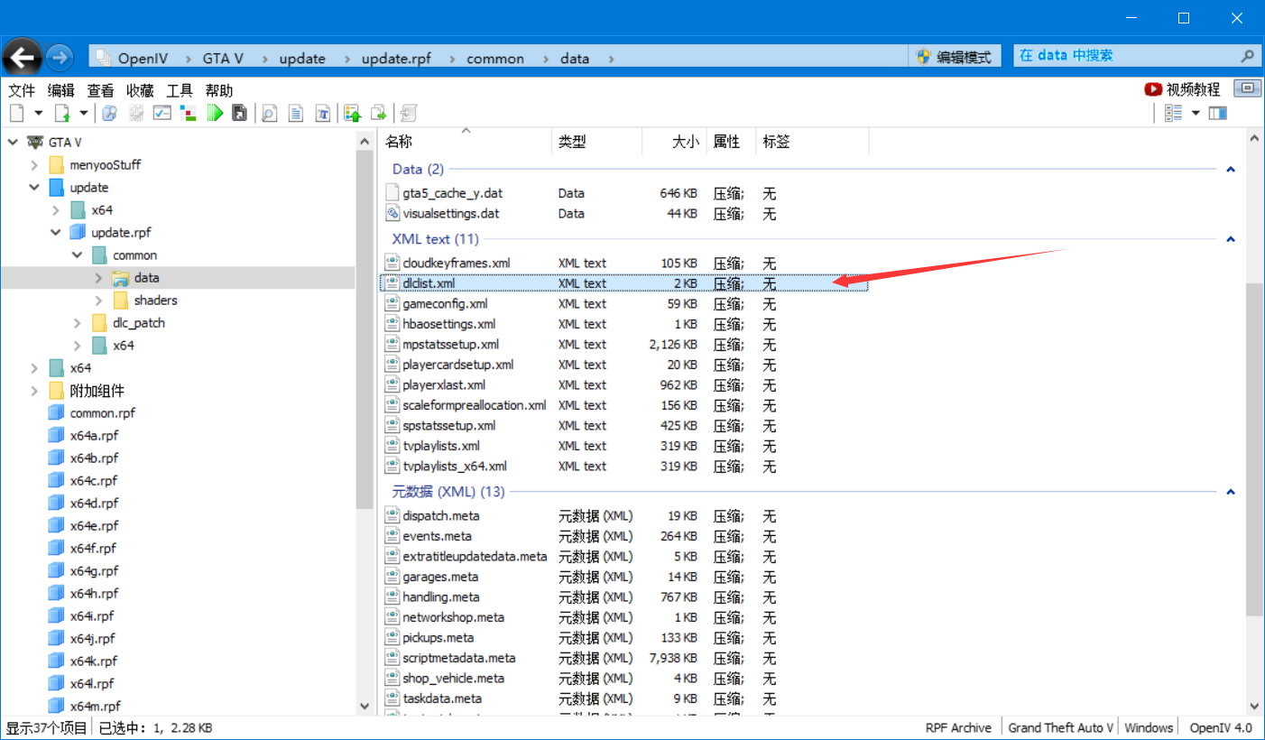This screenshot has width=1265, height=740.
Task: Click the extract icon with green up arrow
Action: 353,113
